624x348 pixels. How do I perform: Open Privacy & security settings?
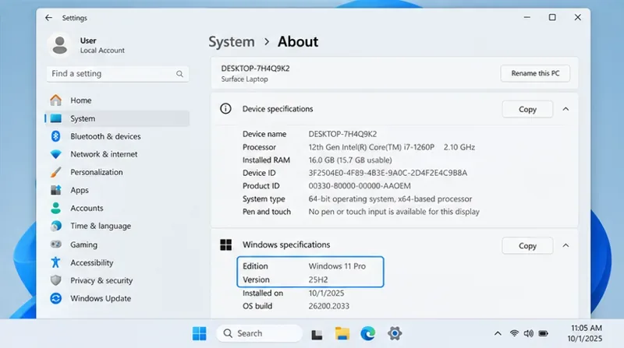coord(101,280)
